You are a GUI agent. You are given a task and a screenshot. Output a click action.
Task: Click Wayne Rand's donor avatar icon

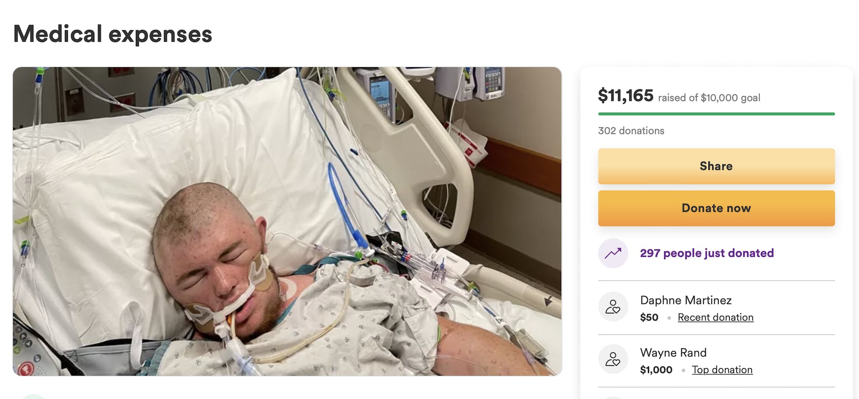point(613,359)
